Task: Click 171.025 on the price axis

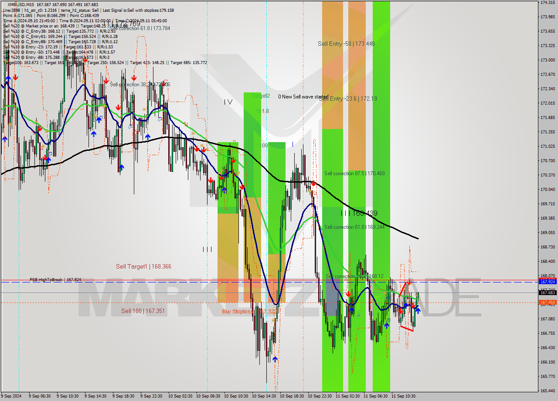Action: pyautogui.click(x=548, y=146)
